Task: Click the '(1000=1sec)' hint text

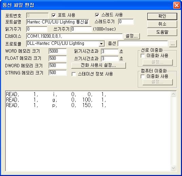Action: 105,29
